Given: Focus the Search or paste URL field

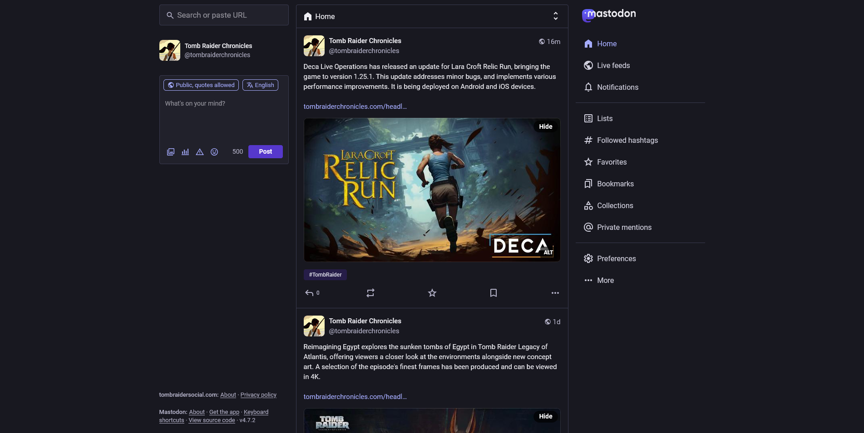Looking at the screenshot, I should pos(224,15).
